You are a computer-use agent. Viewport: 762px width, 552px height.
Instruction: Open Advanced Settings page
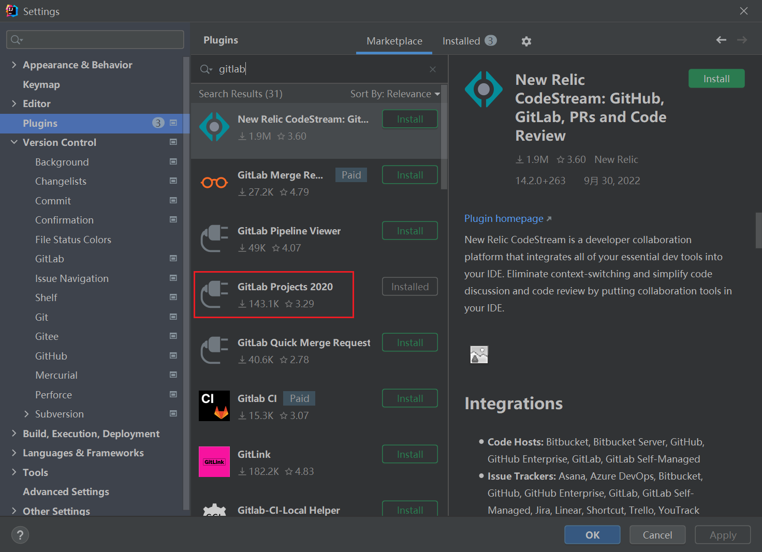[x=66, y=491]
